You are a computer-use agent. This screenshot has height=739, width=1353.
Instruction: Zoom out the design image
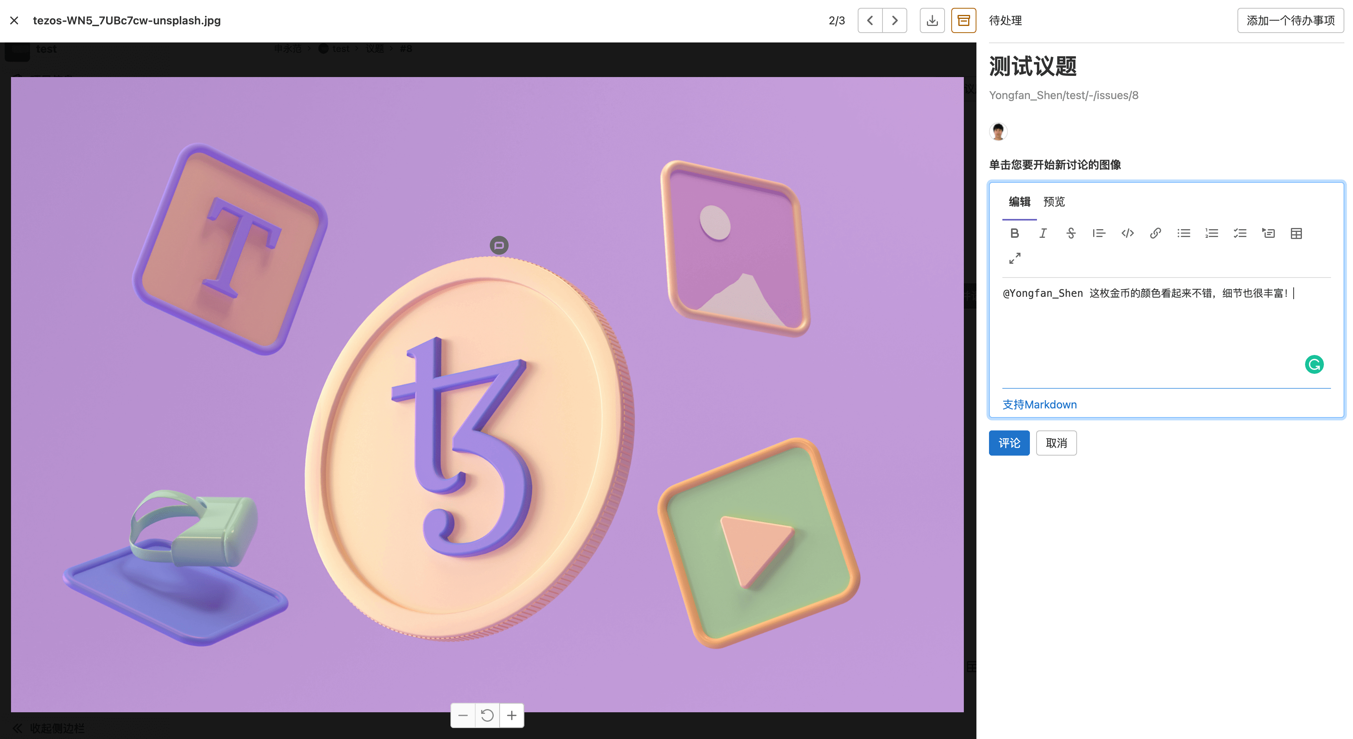click(x=463, y=715)
